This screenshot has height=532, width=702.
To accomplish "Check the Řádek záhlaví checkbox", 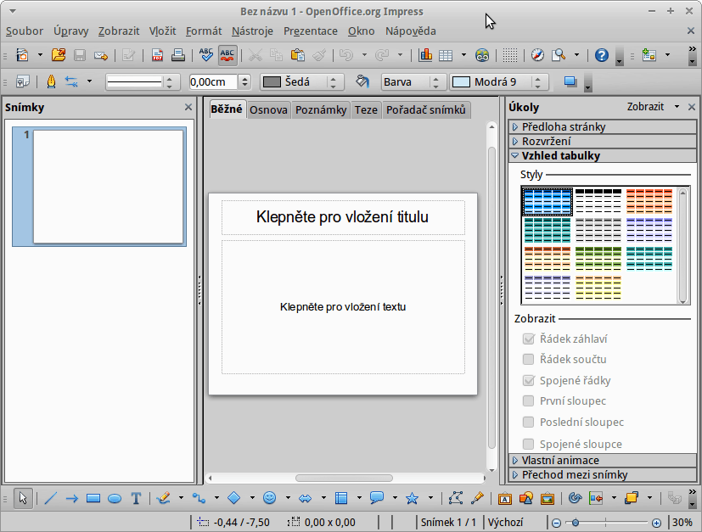I will 528,339.
